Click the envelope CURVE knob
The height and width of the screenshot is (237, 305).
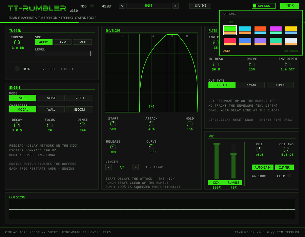151,147
